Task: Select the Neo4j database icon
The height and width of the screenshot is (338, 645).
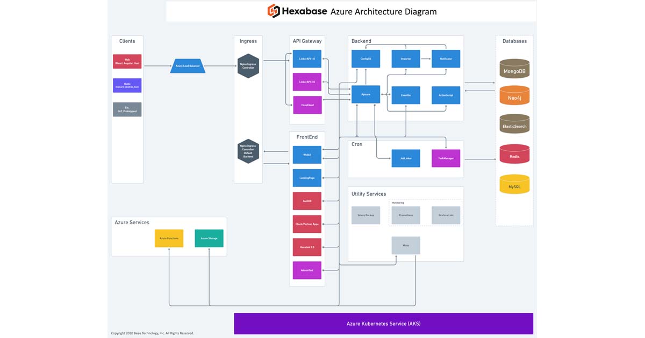Action: (514, 97)
